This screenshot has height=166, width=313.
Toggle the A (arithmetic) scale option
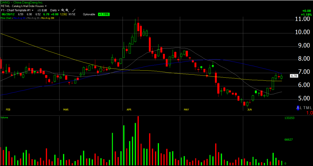(298, 108)
